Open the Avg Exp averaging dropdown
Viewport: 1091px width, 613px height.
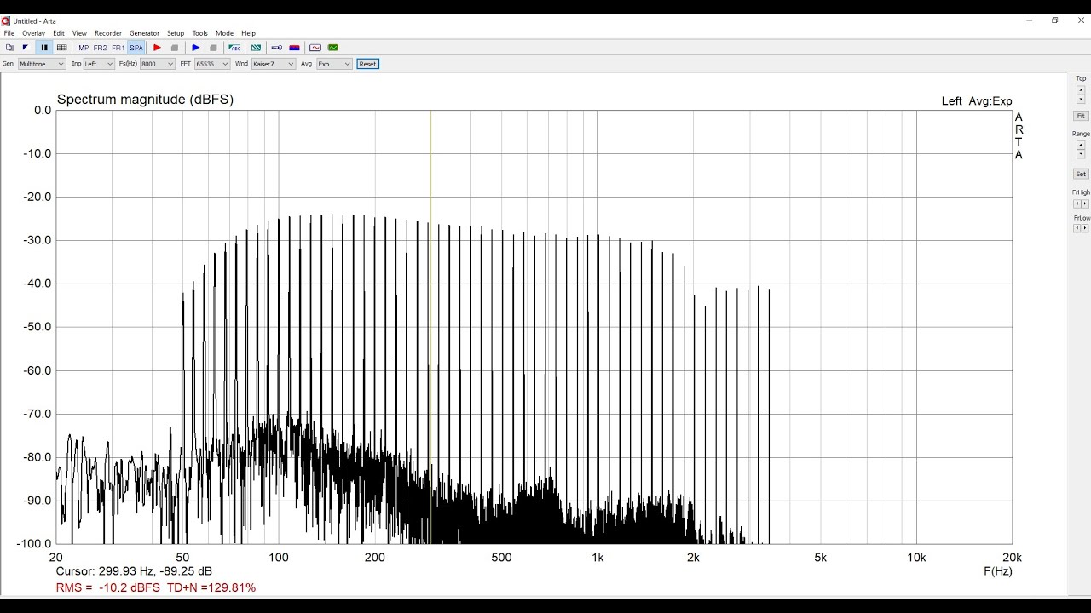334,64
